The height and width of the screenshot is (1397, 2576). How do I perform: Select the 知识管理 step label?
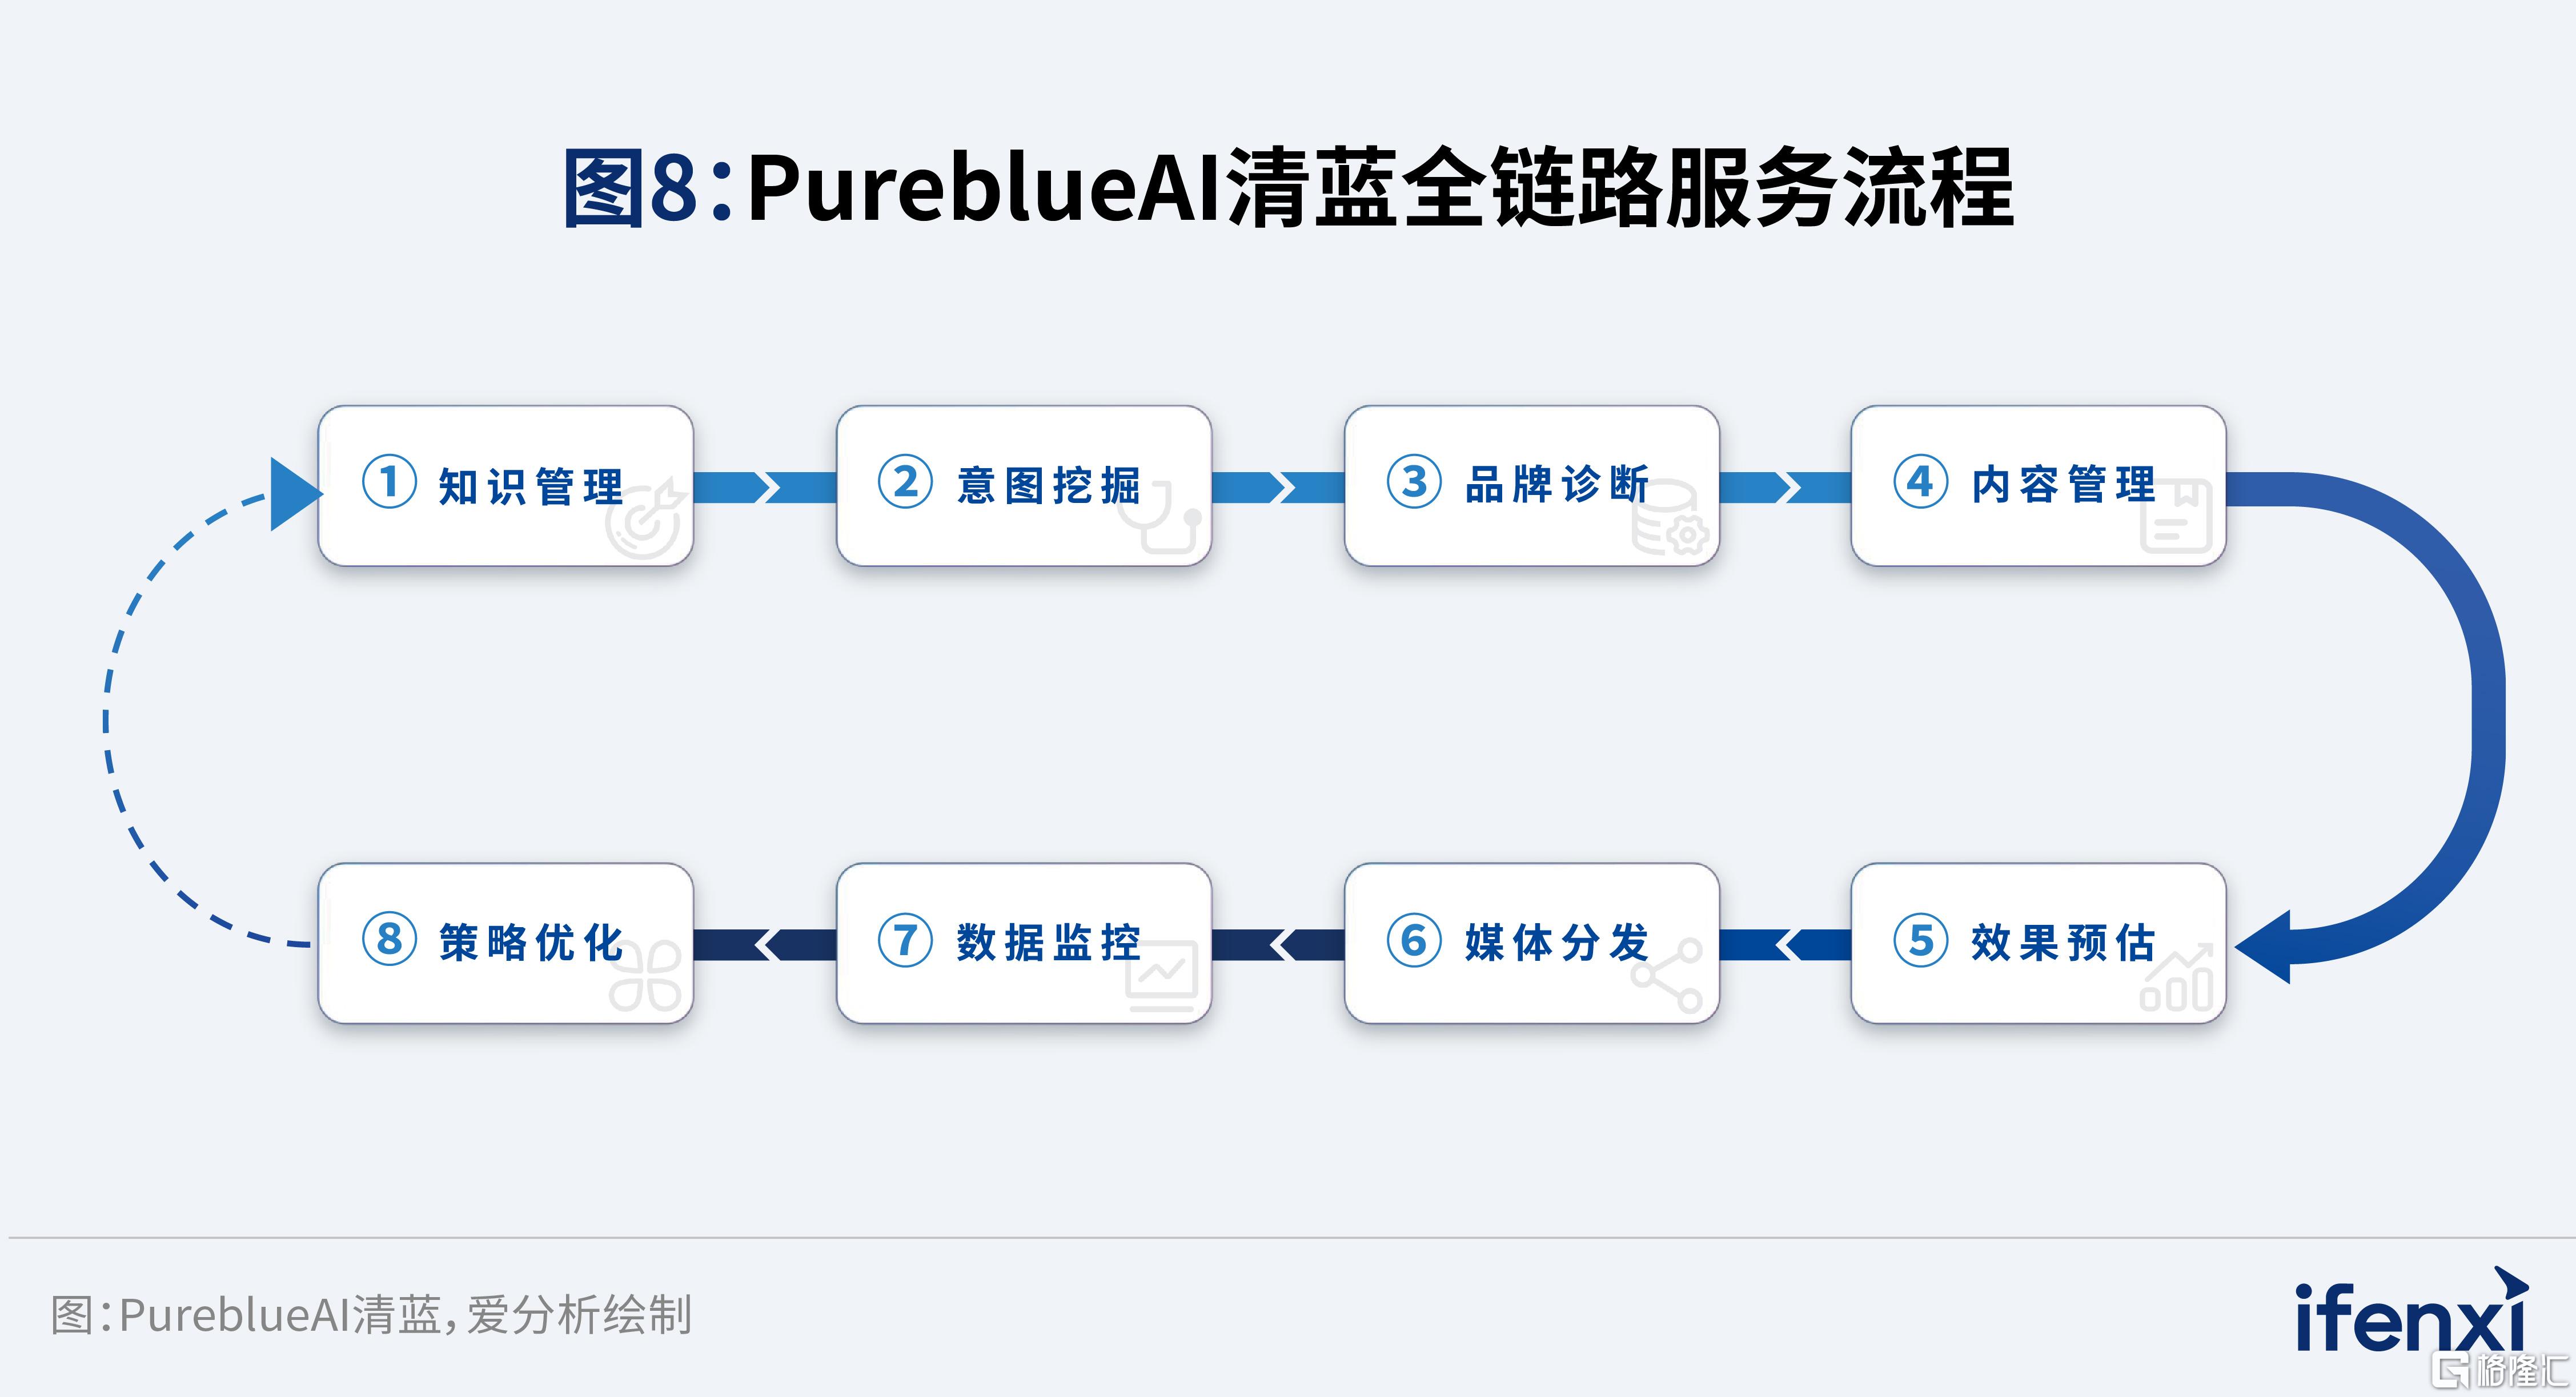coord(532,486)
